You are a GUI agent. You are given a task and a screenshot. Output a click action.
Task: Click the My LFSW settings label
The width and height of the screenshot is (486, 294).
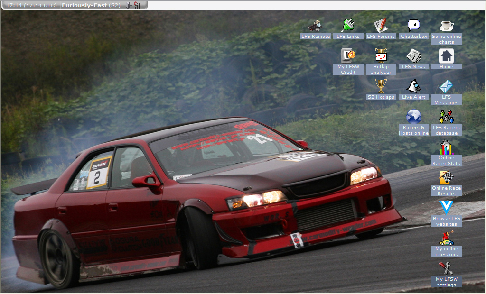click(x=446, y=282)
